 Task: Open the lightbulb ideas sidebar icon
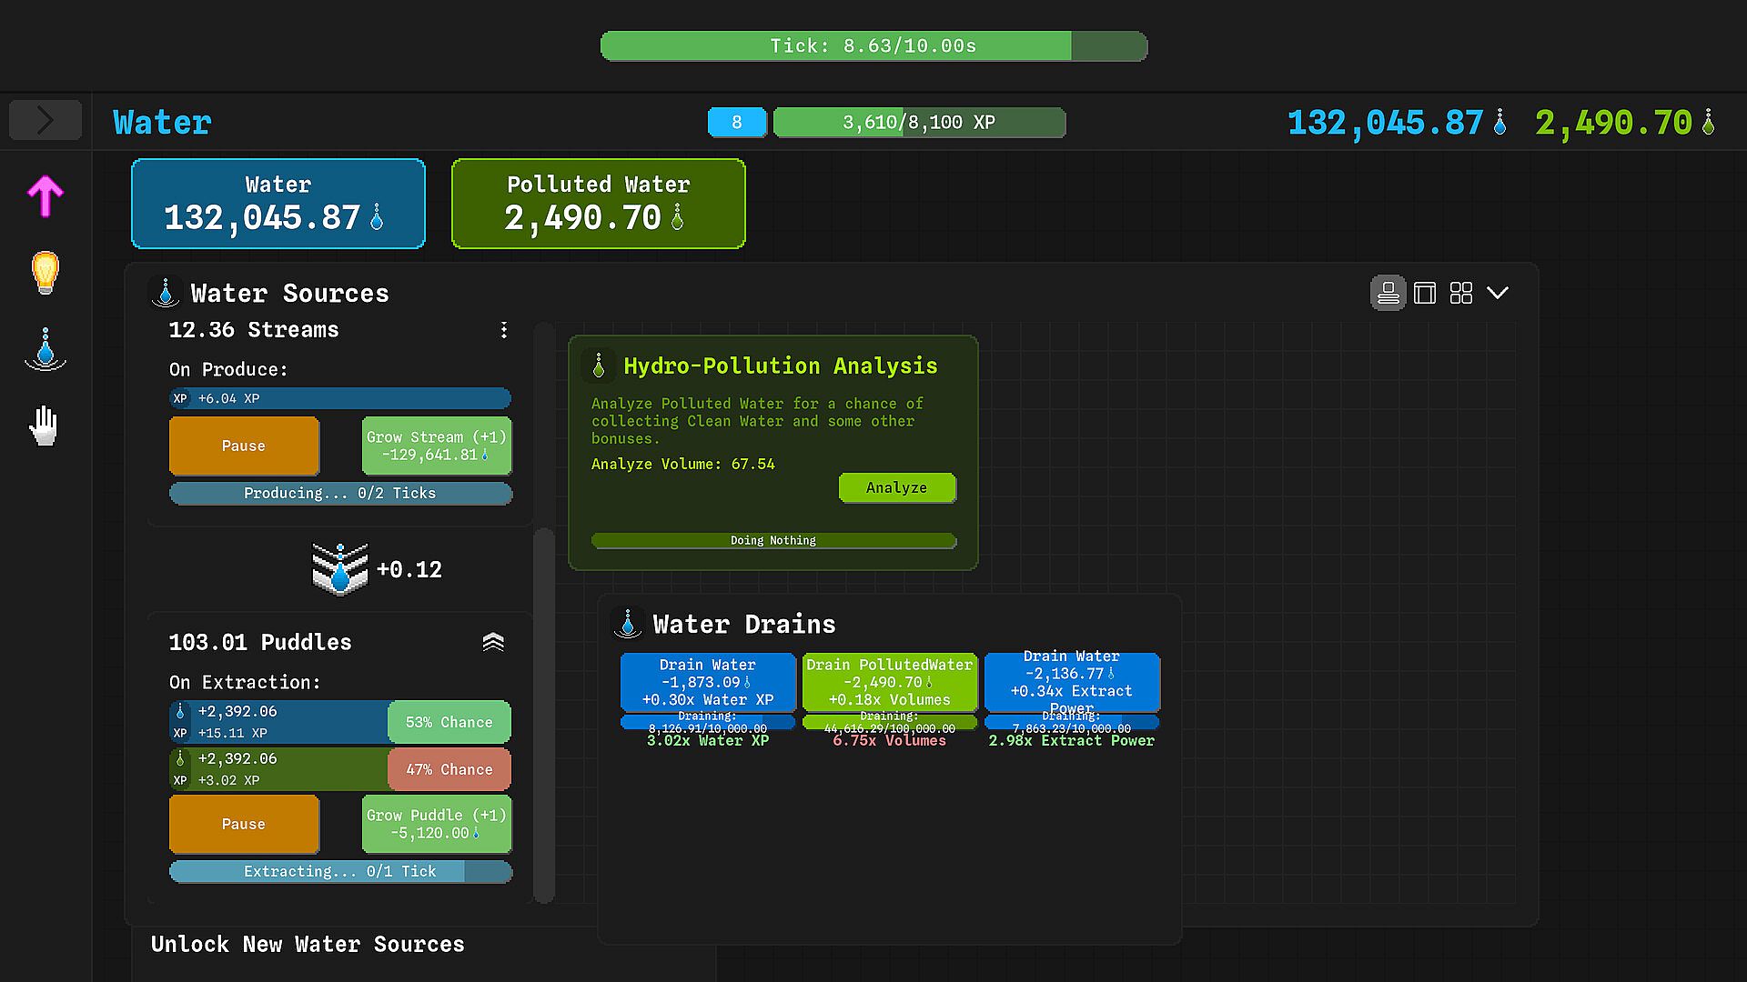pyautogui.click(x=45, y=272)
